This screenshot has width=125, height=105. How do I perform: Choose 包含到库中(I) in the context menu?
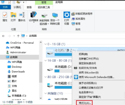(86, 92)
